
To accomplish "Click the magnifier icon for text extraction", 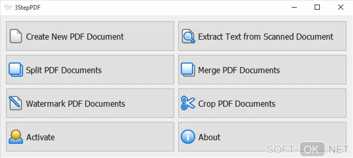I will [x=188, y=36].
